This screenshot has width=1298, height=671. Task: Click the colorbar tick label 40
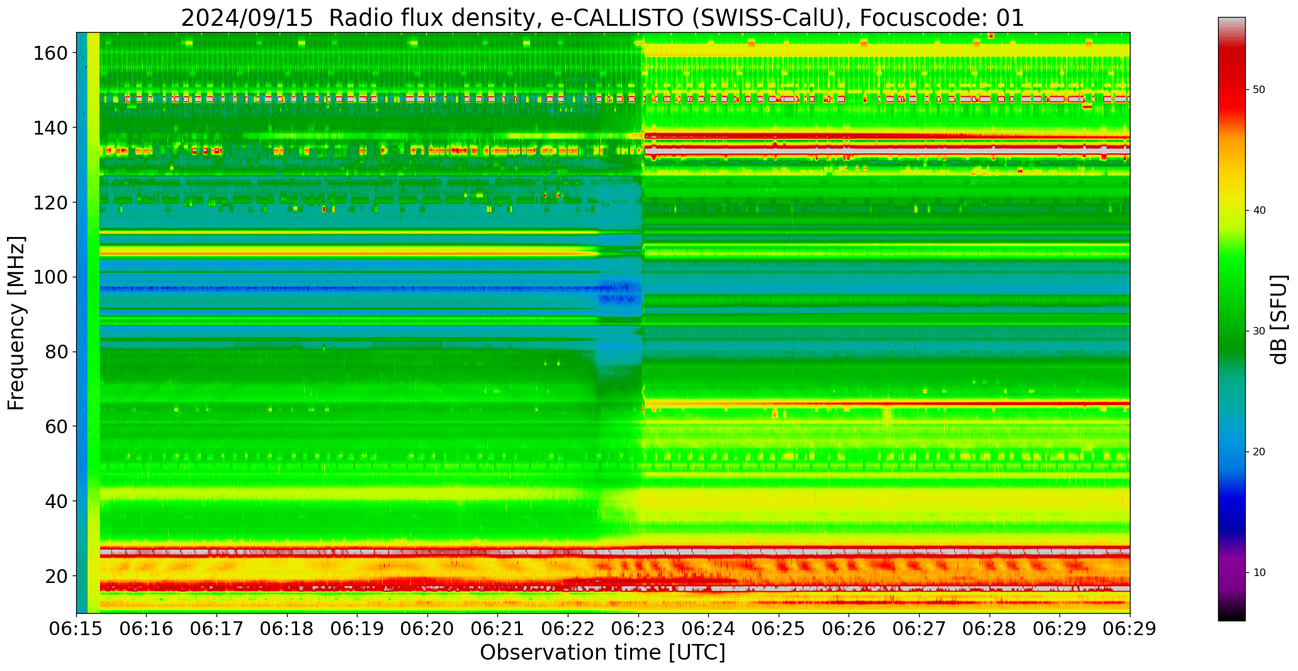point(1259,210)
